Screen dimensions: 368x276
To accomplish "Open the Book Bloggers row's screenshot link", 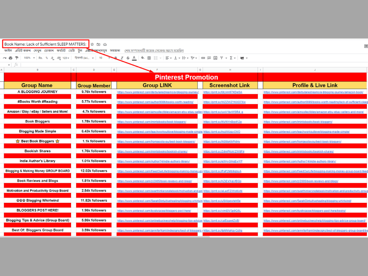I will [223, 122].
